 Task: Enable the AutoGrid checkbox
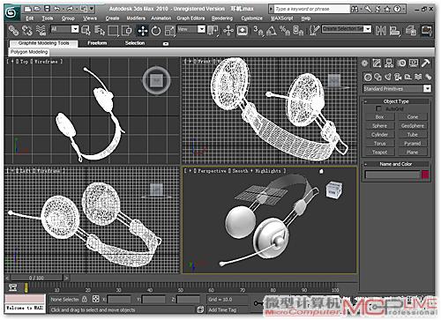pos(378,108)
